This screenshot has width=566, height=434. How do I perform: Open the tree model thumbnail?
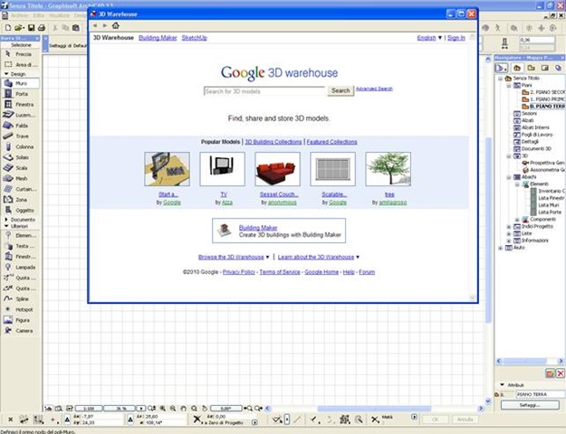point(388,169)
